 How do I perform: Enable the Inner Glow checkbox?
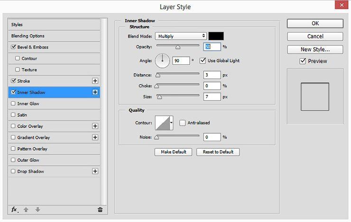click(x=13, y=103)
